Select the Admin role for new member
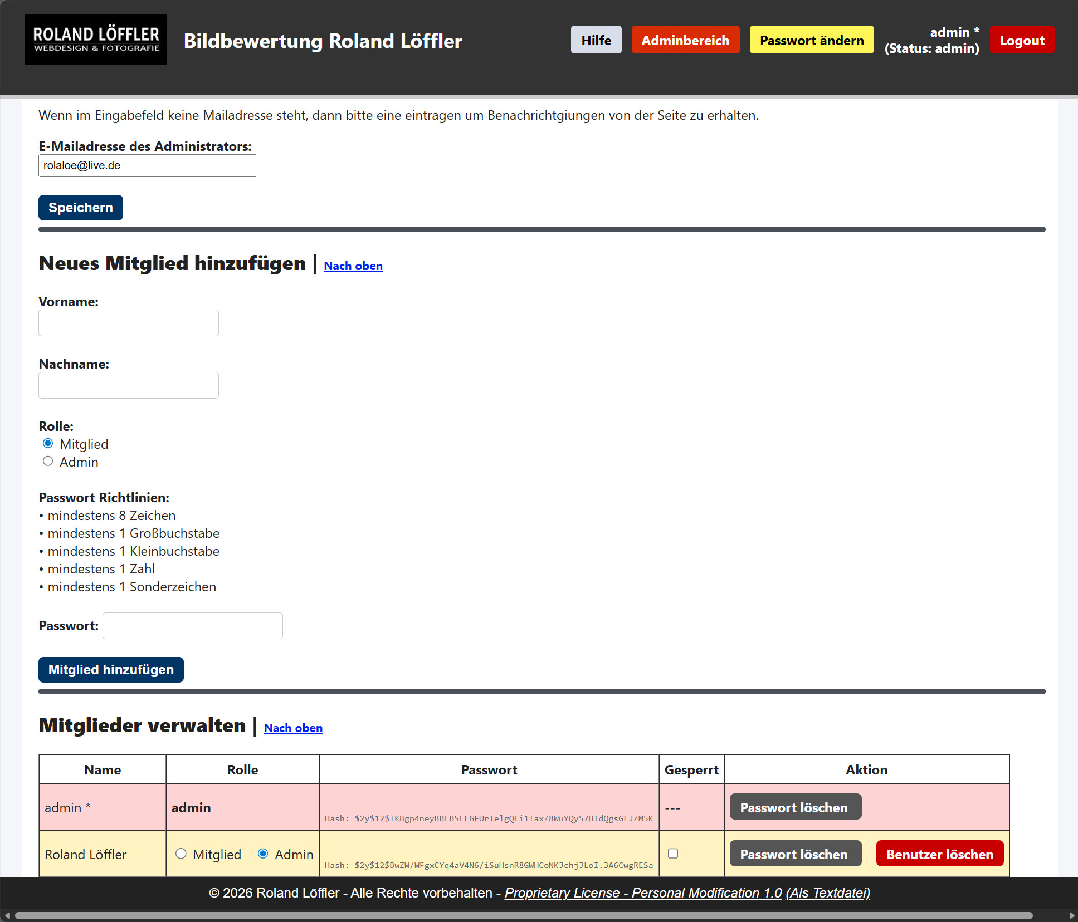 click(48, 462)
